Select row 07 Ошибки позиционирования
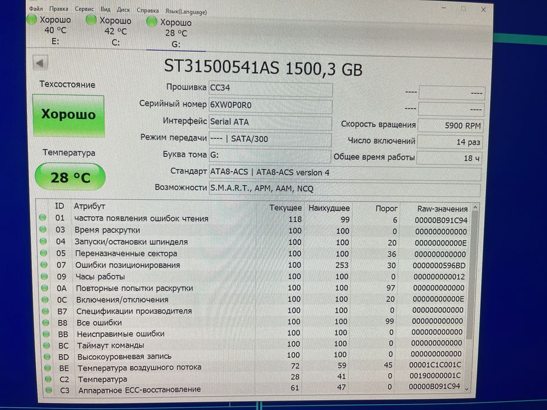Image resolution: width=547 pixels, height=410 pixels. coord(254,265)
